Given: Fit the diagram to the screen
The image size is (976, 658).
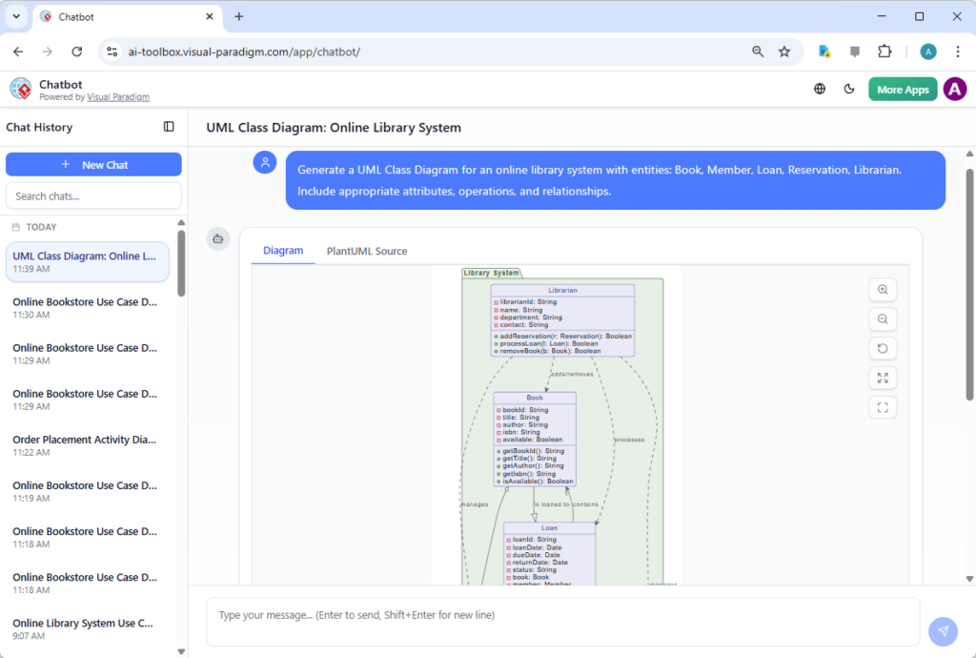Looking at the screenshot, I should [x=883, y=378].
